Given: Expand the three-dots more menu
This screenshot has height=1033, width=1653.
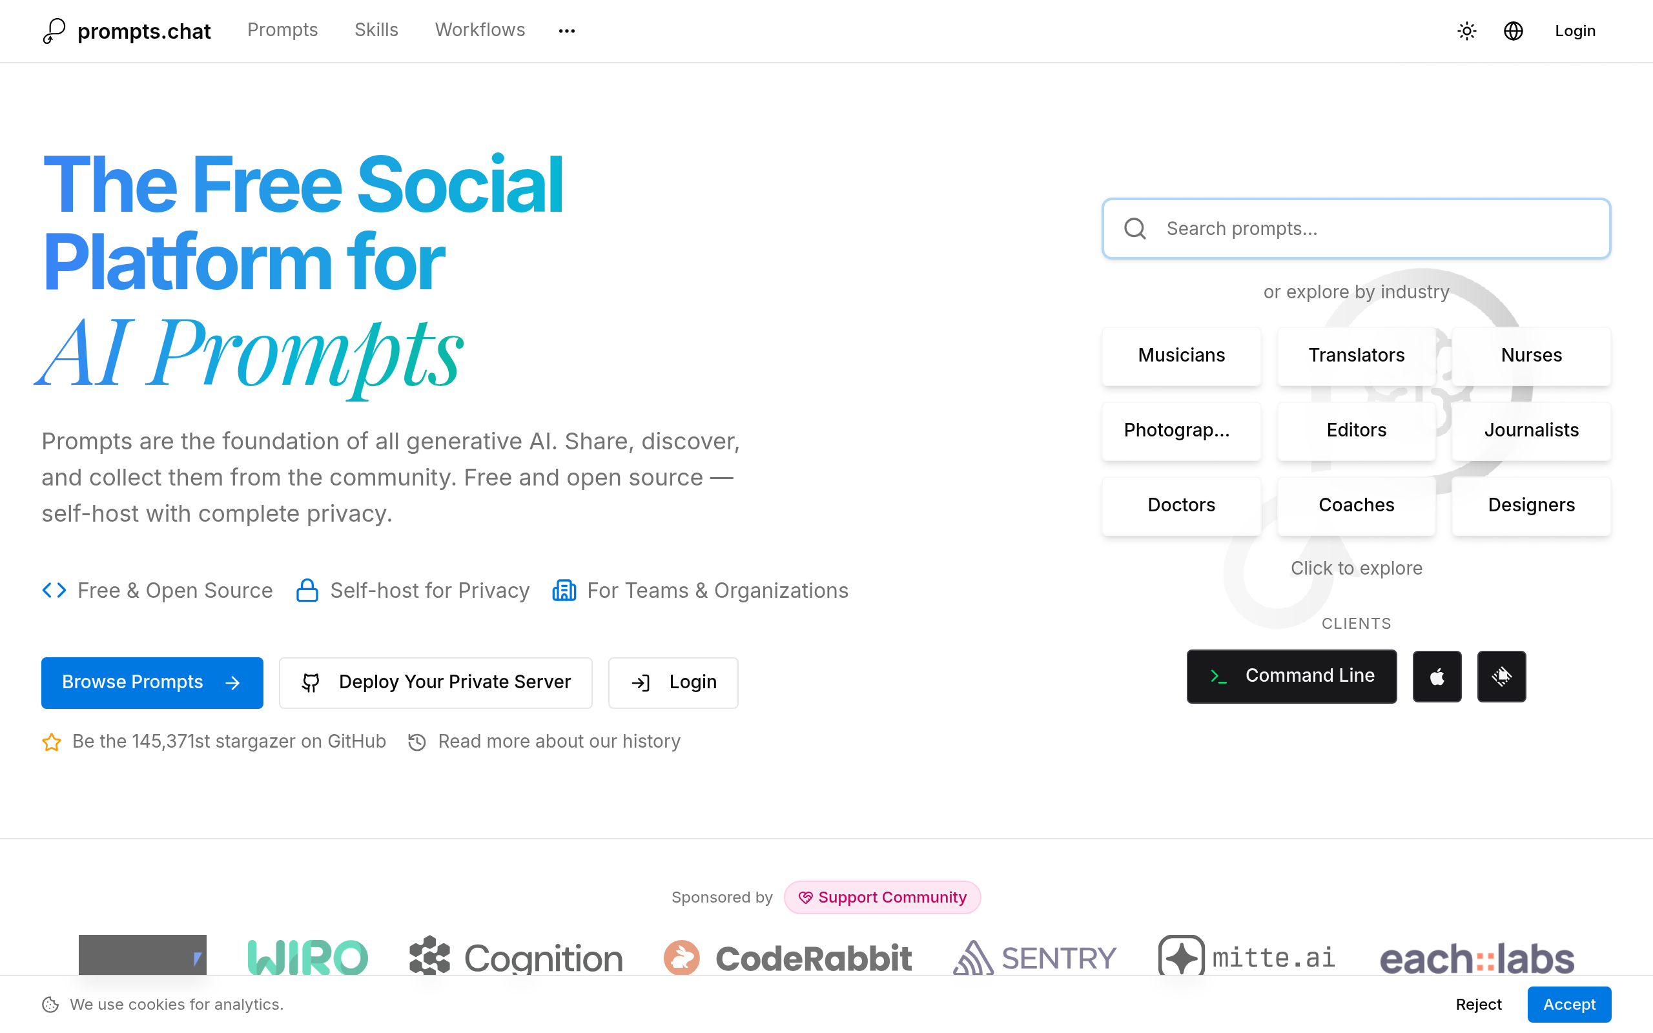Looking at the screenshot, I should [566, 31].
